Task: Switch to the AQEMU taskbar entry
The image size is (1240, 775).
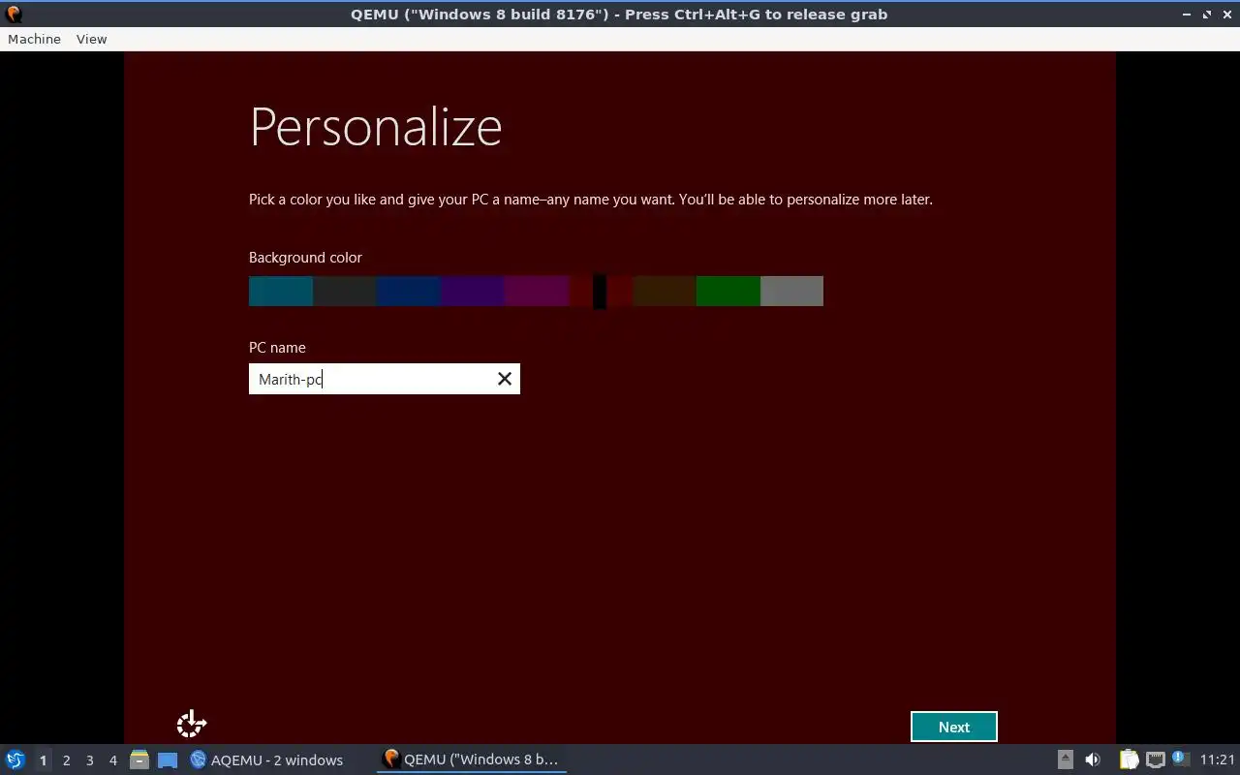Action: tap(267, 759)
